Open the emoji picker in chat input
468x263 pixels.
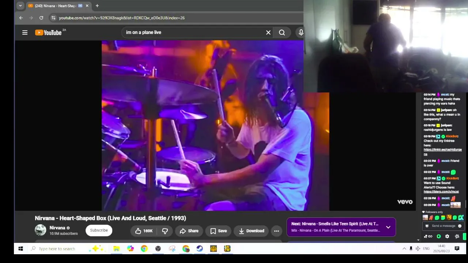pyautogui.click(x=460, y=226)
